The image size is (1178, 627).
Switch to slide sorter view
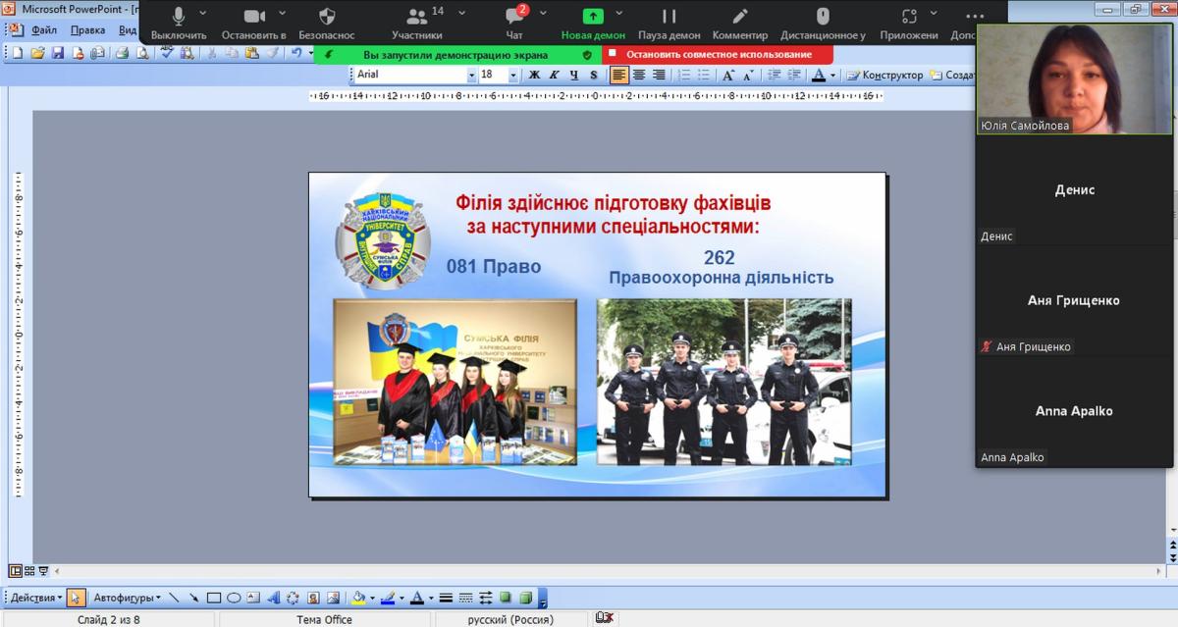(29, 570)
